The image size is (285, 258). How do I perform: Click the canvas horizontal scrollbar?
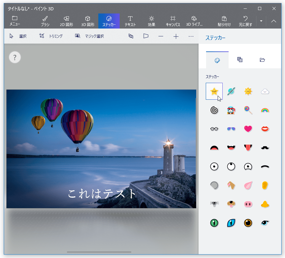pyautogui.click(x=99, y=252)
